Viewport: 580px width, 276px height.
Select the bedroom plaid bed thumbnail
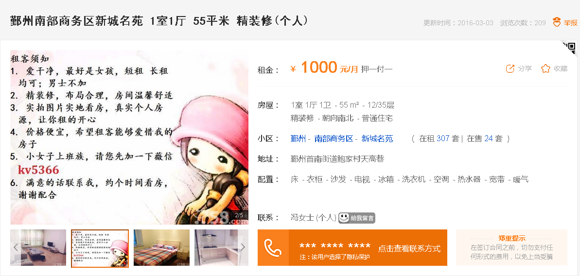click(161, 247)
